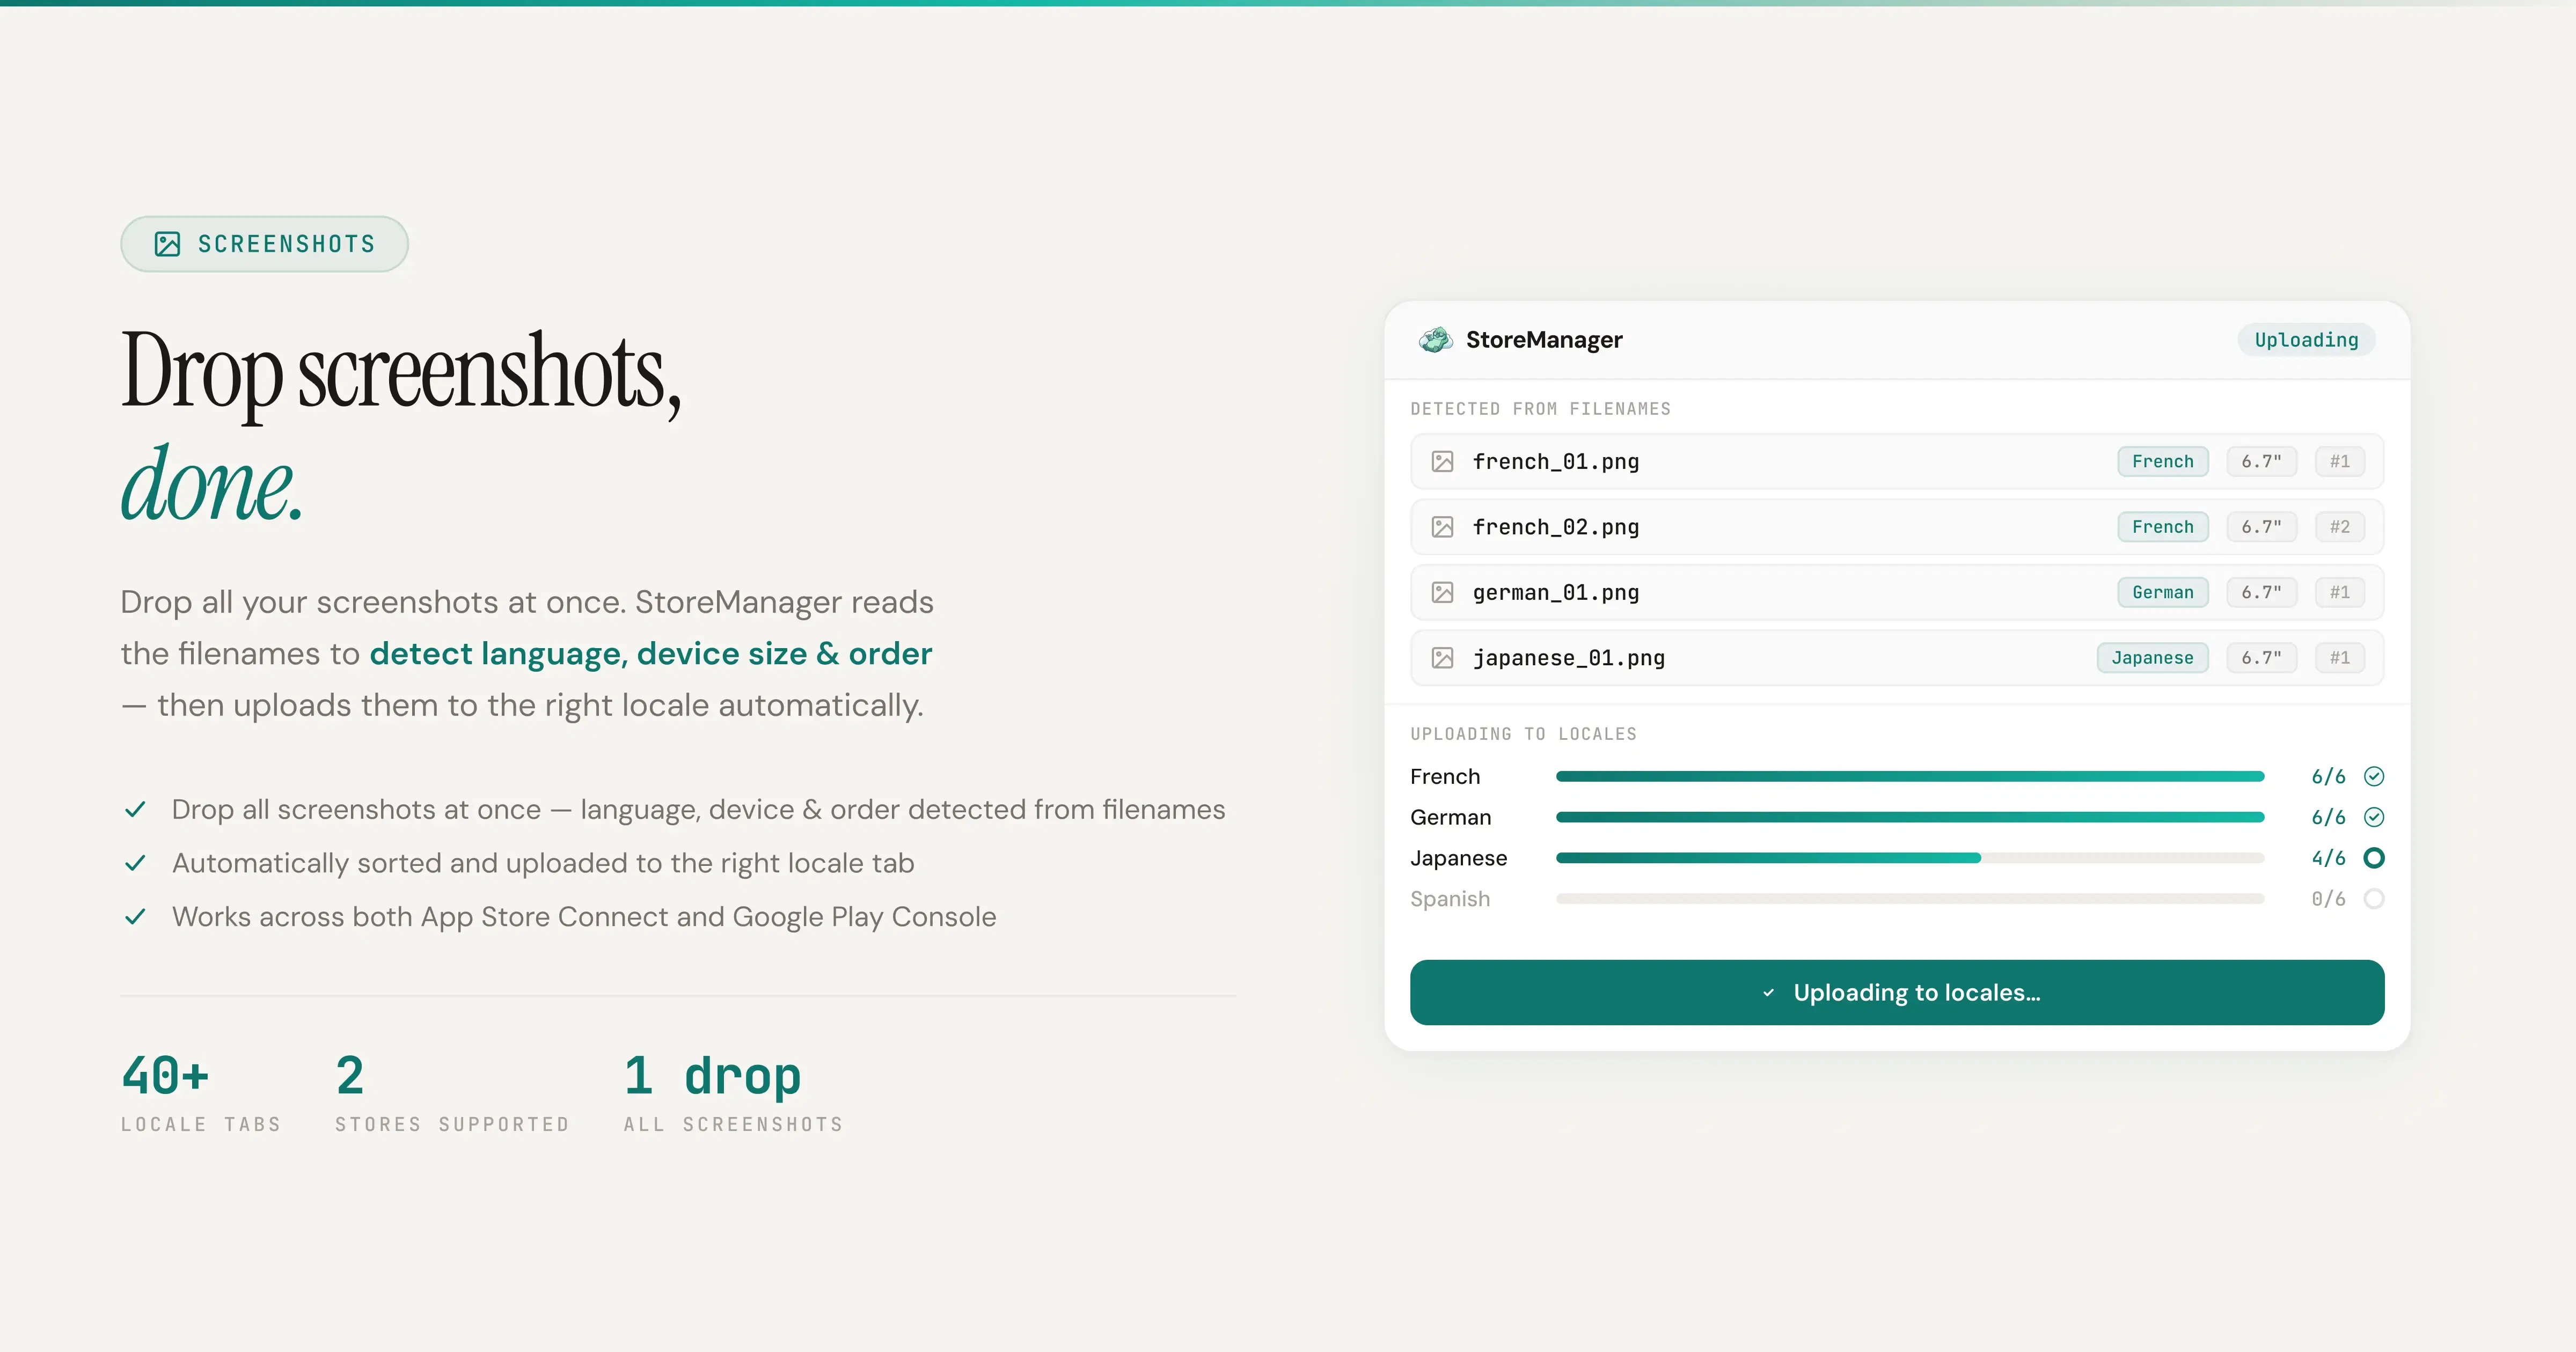Click the #2 order tag on french_02.png row
The height and width of the screenshot is (1352, 2576).
coord(2340,527)
